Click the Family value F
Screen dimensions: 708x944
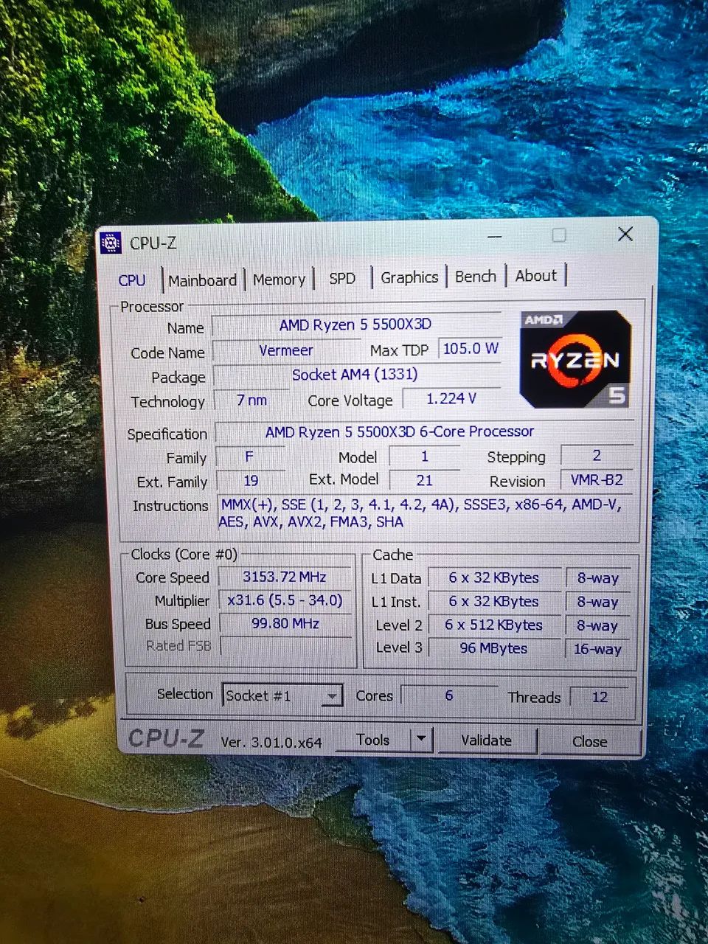click(x=249, y=457)
